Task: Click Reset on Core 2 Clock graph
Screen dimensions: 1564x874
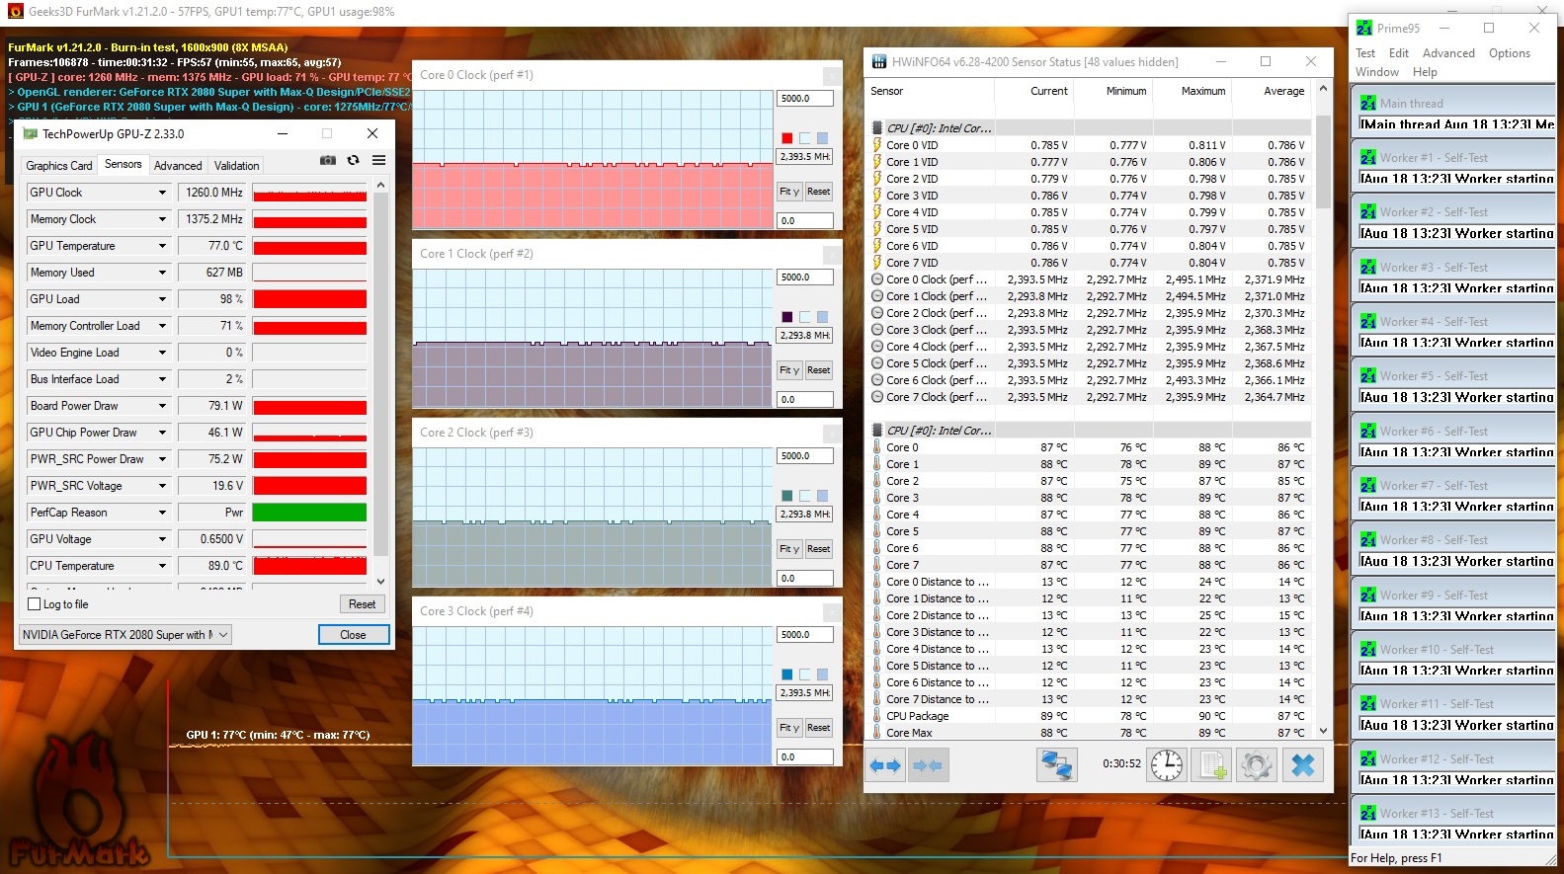Action: 819,549
